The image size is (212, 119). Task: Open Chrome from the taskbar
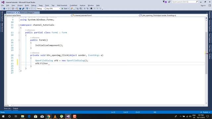(49, 116)
